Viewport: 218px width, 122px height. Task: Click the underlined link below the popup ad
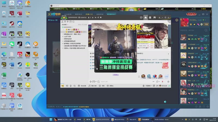point(116,75)
